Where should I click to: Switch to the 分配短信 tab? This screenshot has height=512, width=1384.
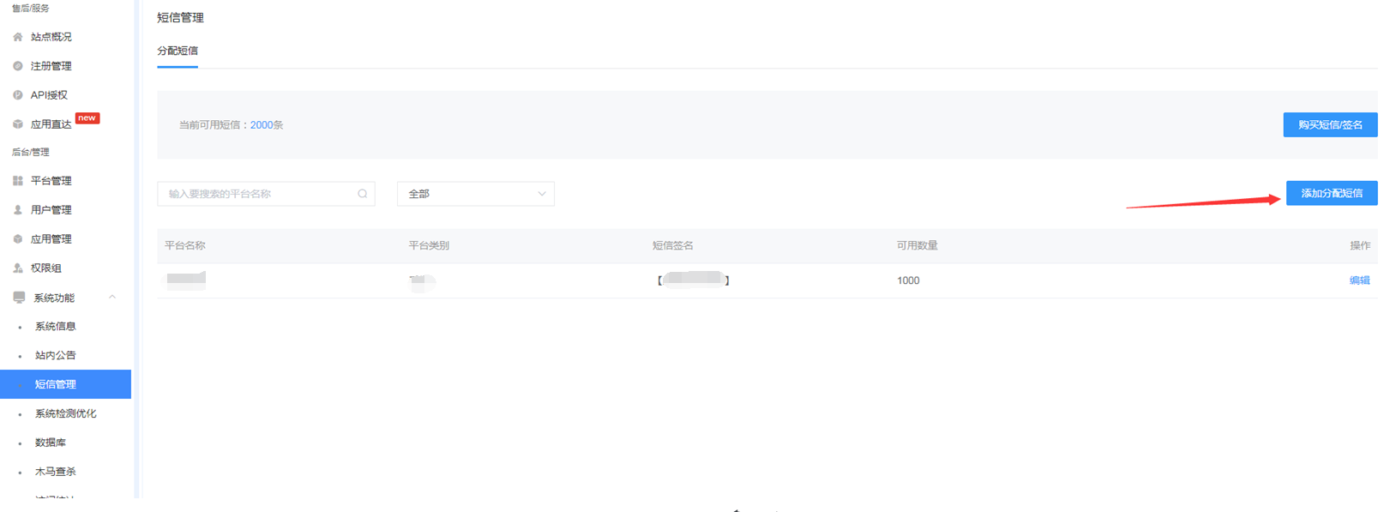pyautogui.click(x=178, y=51)
